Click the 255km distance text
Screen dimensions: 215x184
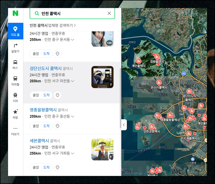[x=35, y=40]
